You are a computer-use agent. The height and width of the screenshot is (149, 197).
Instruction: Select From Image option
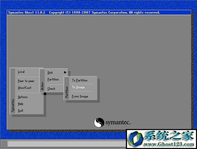[80, 97]
